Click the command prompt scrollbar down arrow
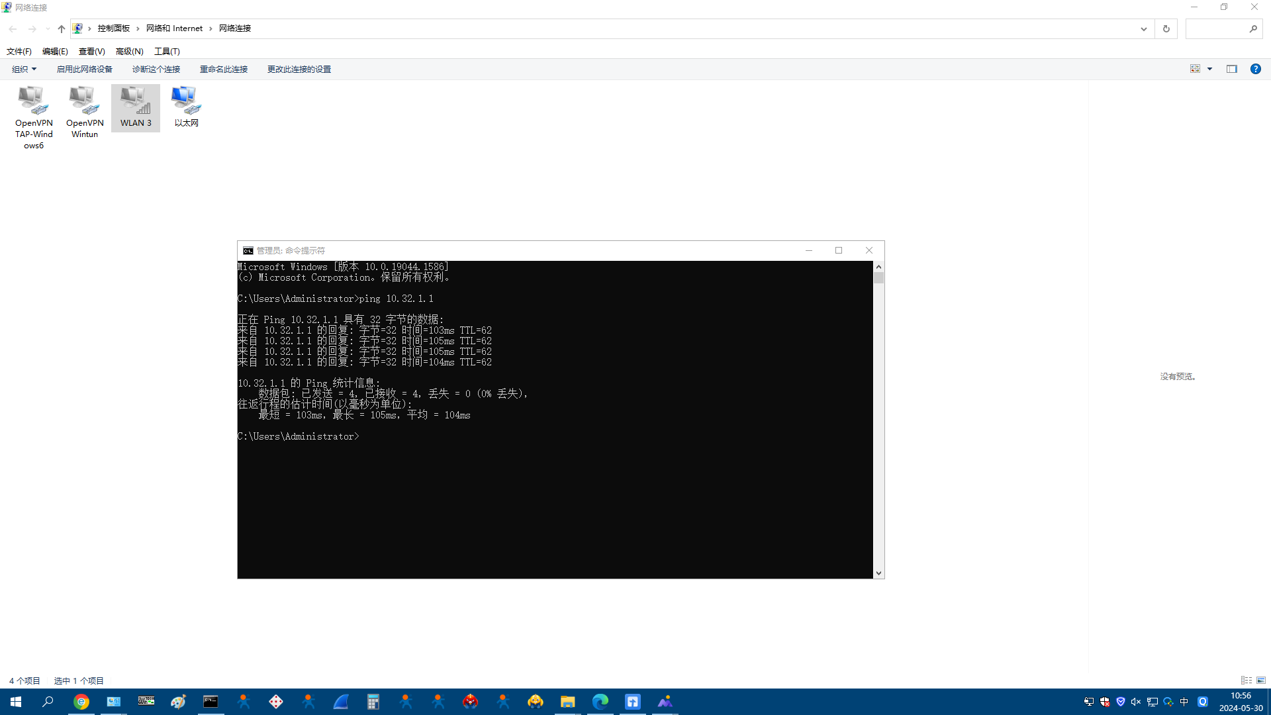This screenshot has height=715, width=1271. (x=878, y=573)
